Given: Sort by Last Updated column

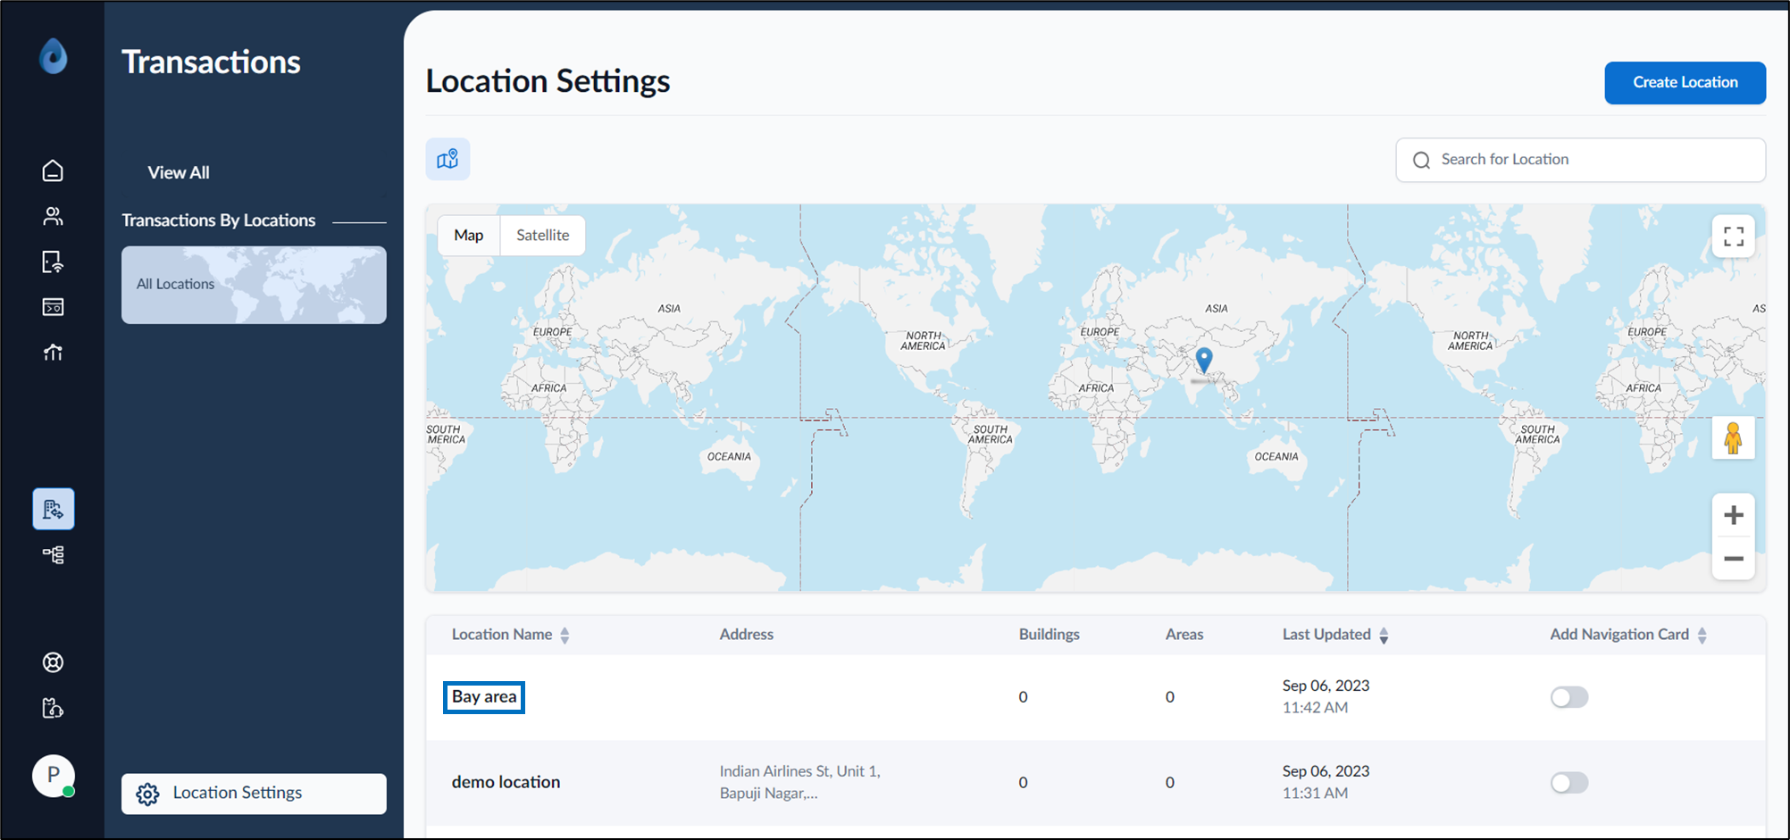Looking at the screenshot, I should (1384, 635).
